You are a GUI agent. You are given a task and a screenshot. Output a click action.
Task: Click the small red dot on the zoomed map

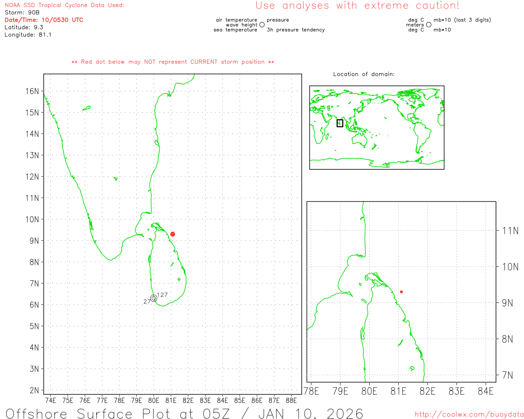401,292
